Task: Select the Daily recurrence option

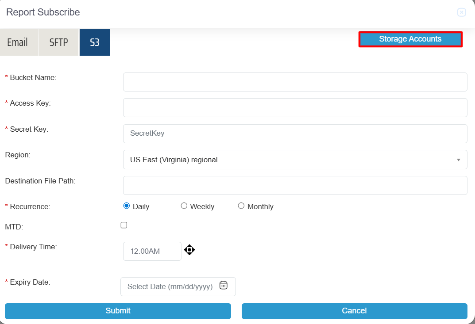Action: [x=127, y=206]
